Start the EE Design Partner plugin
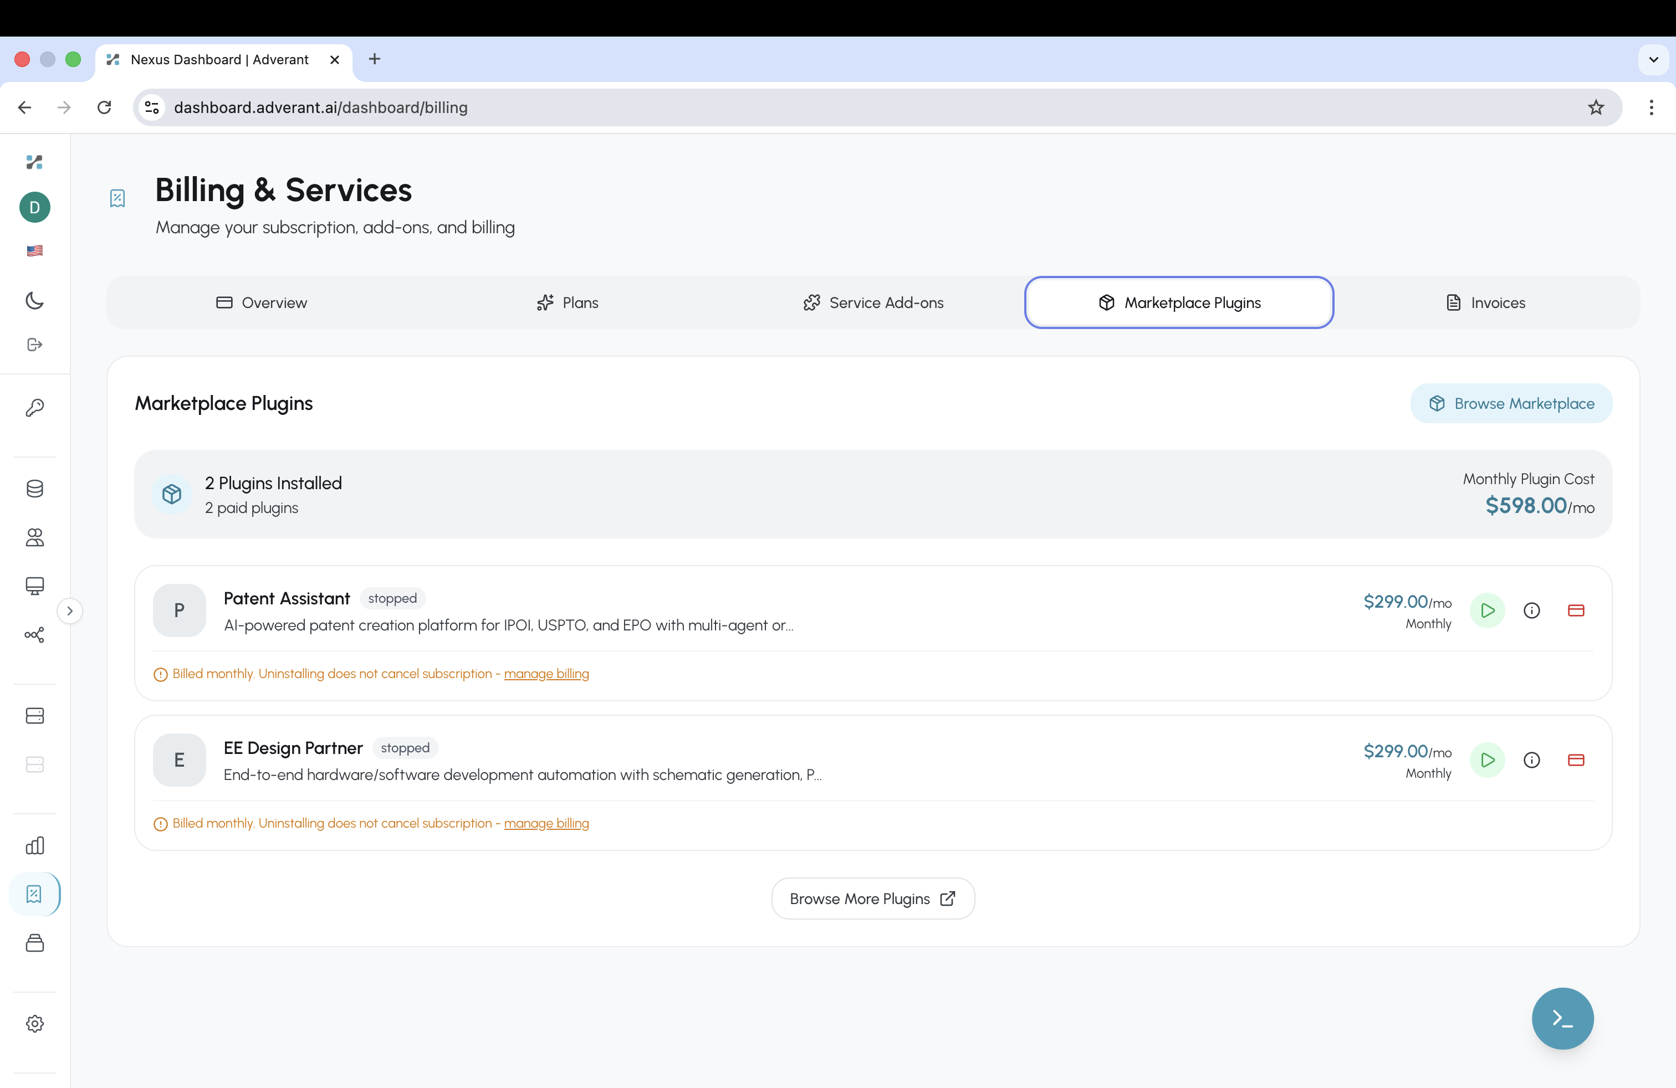This screenshot has height=1088, width=1676. (1487, 760)
